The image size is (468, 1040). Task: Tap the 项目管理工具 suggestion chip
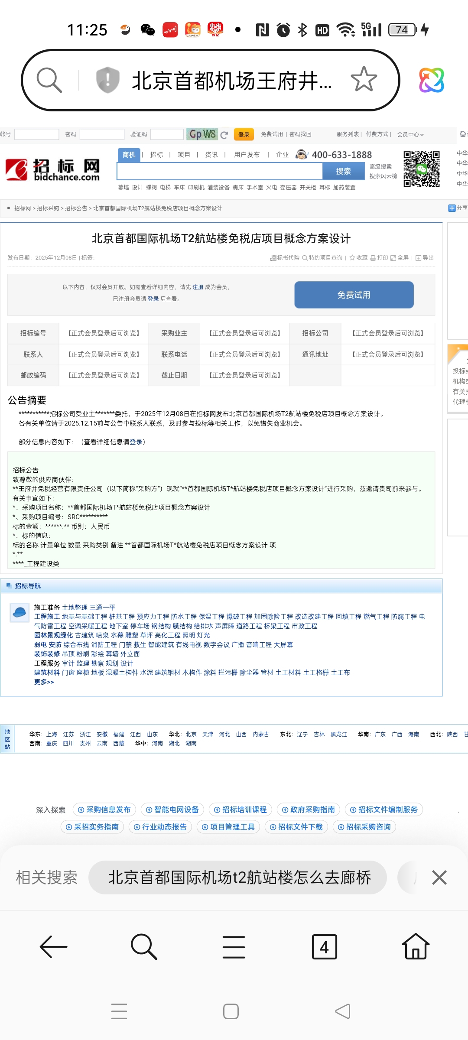coord(228,827)
